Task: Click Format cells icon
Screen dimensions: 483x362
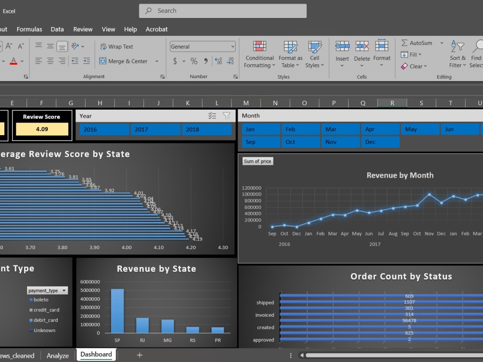Action: (382, 45)
